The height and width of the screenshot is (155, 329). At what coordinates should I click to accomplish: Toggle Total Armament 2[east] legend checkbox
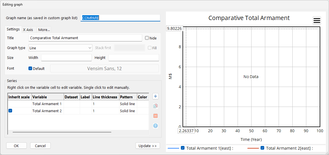pyautogui.click(x=262, y=148)
